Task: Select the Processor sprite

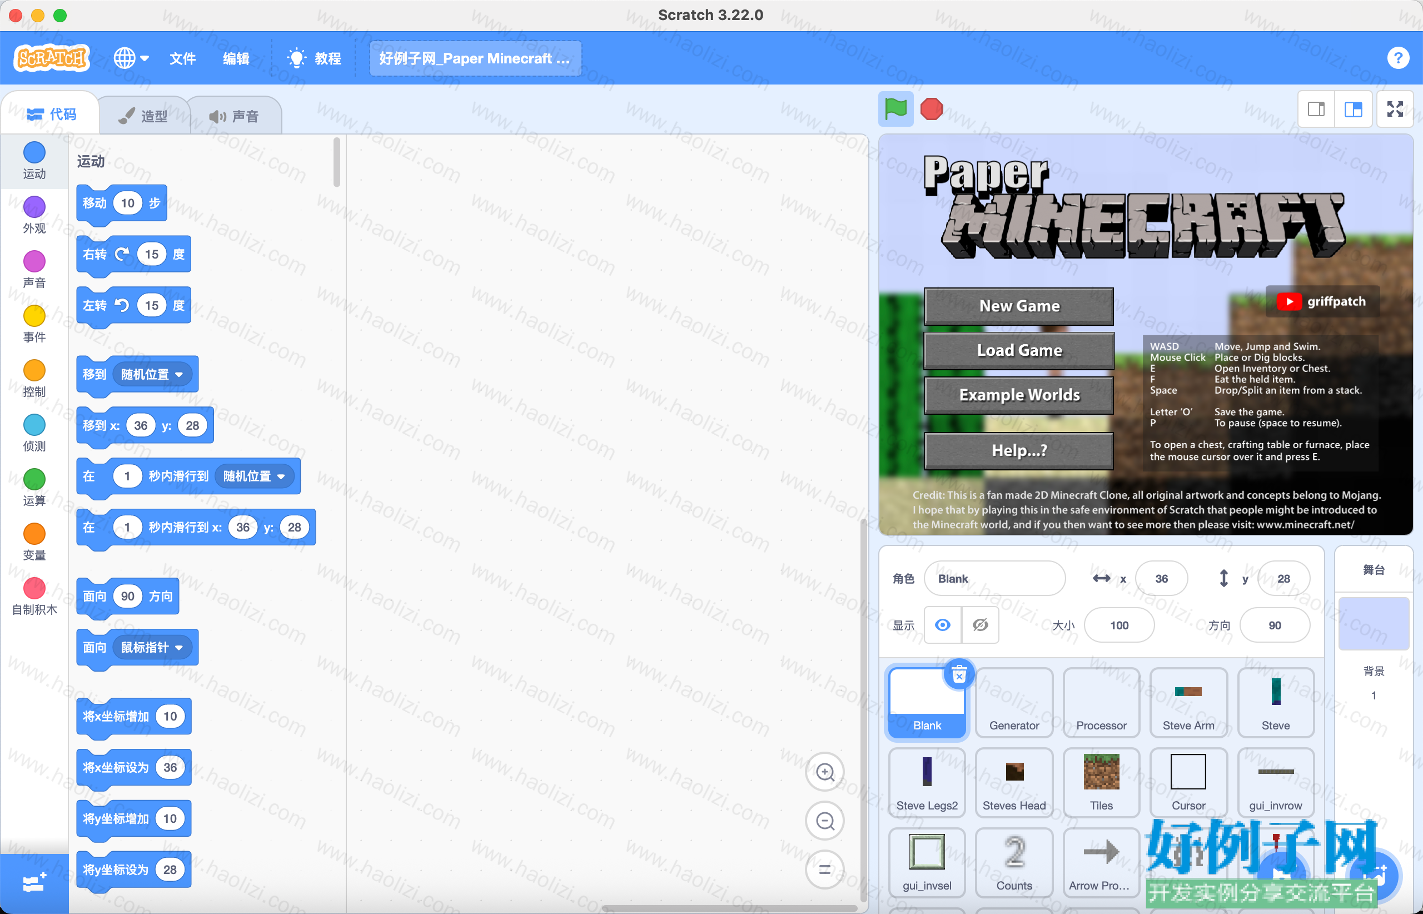Action: (x=1101, y=703)
